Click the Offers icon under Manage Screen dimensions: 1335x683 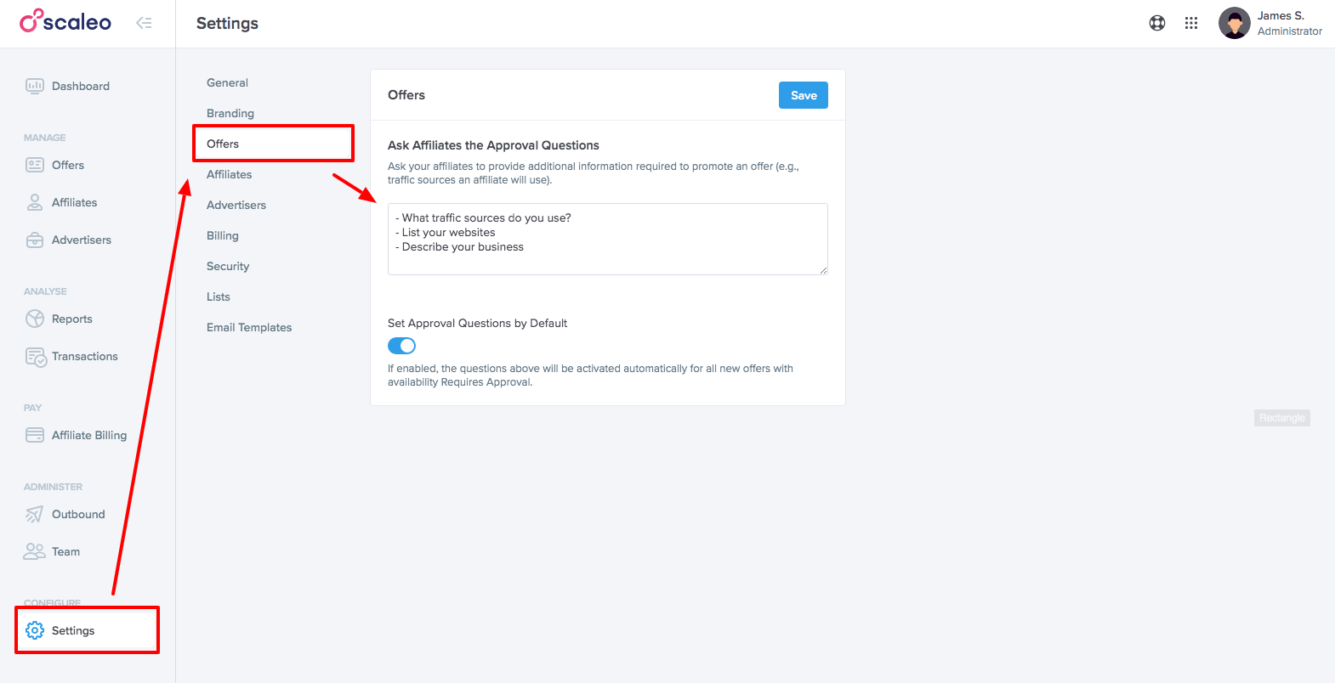tap(35, 165)
